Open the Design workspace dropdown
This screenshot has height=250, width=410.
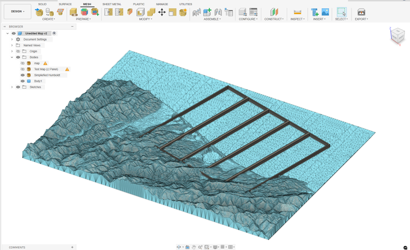coord(18,11)
